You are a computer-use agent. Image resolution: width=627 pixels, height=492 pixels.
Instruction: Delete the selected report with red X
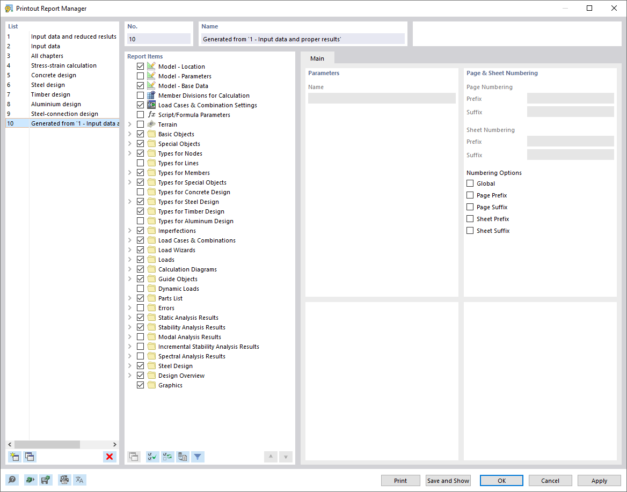110,457
